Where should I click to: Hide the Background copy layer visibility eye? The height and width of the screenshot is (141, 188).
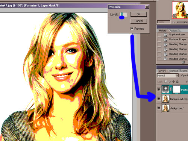point(159,99)
